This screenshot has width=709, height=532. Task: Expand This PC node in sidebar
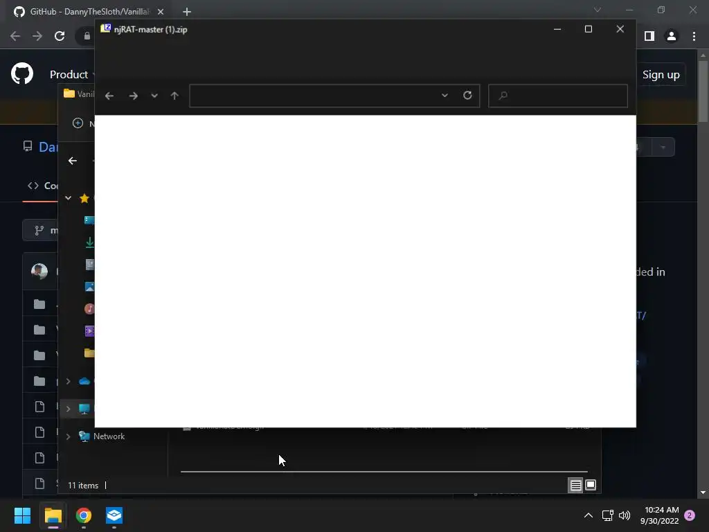pyautogui.click(x=69, y=409)
